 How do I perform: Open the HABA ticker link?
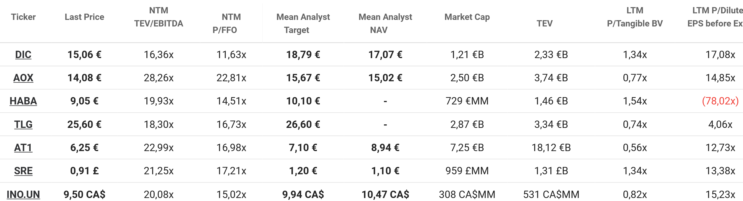pos(23,101)
